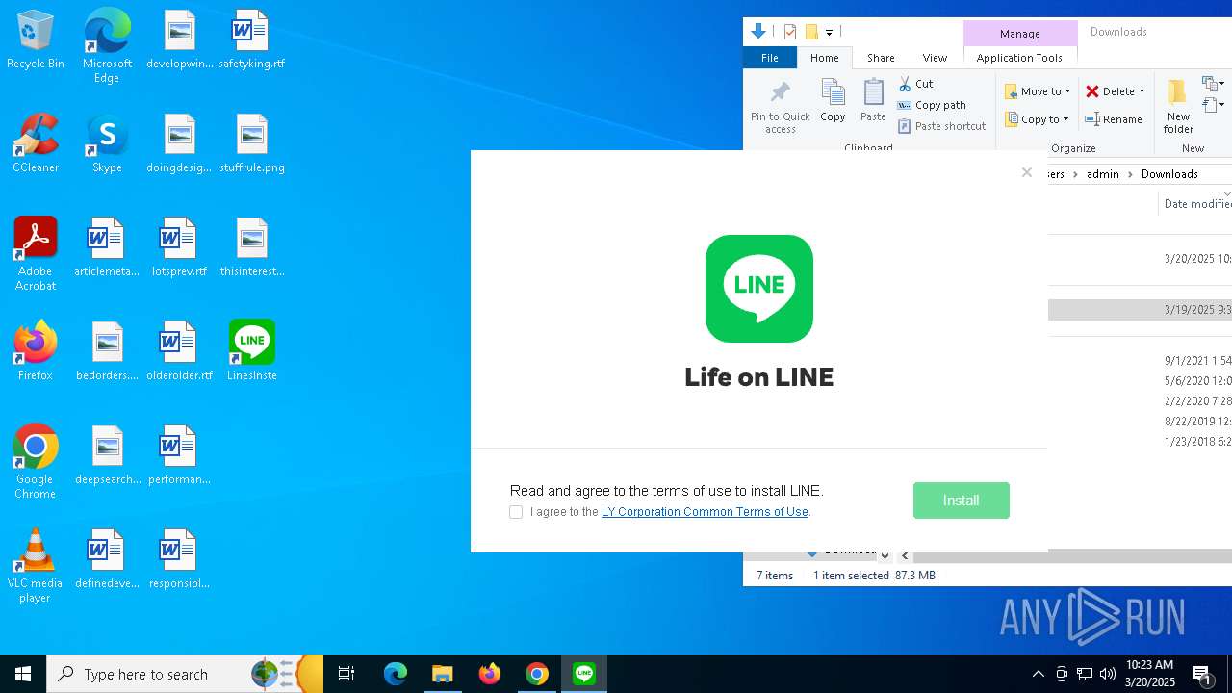1232x693 pixels.
Task: Check the agree to terms checkbox
Action: pyautogui.click(x=516, y=512)
